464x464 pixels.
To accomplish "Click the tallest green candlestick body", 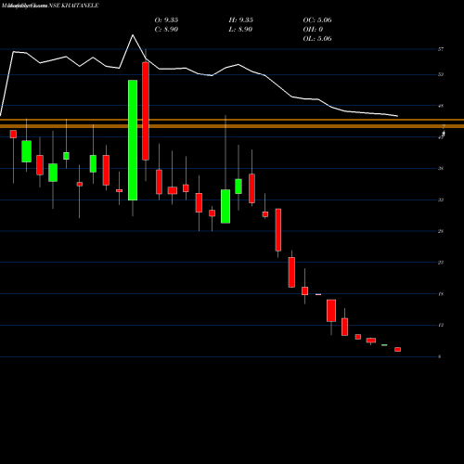I will pos(133,140).
